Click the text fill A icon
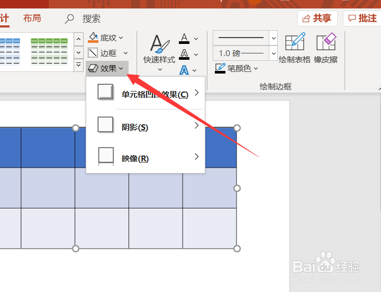Viewport: 381px width, 292px height. (x=184, y=39)
